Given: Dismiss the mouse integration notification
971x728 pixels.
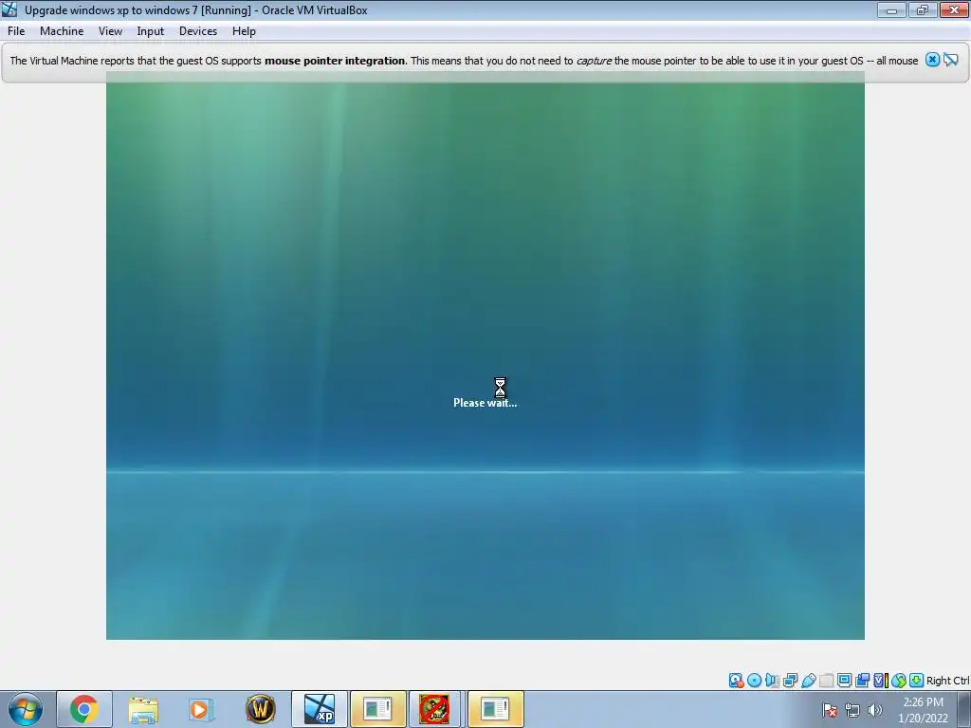Looking at the screenshot, I should 932,60.
